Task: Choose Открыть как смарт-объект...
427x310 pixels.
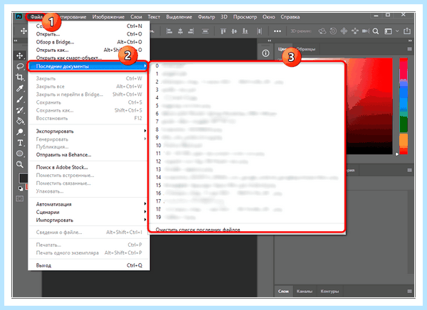Action: pyautogui.click(x=89, y=58)
